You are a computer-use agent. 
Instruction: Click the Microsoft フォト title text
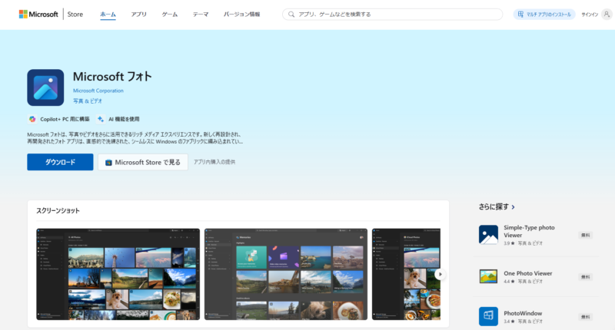pyautogui.click(x=112, y=76)
